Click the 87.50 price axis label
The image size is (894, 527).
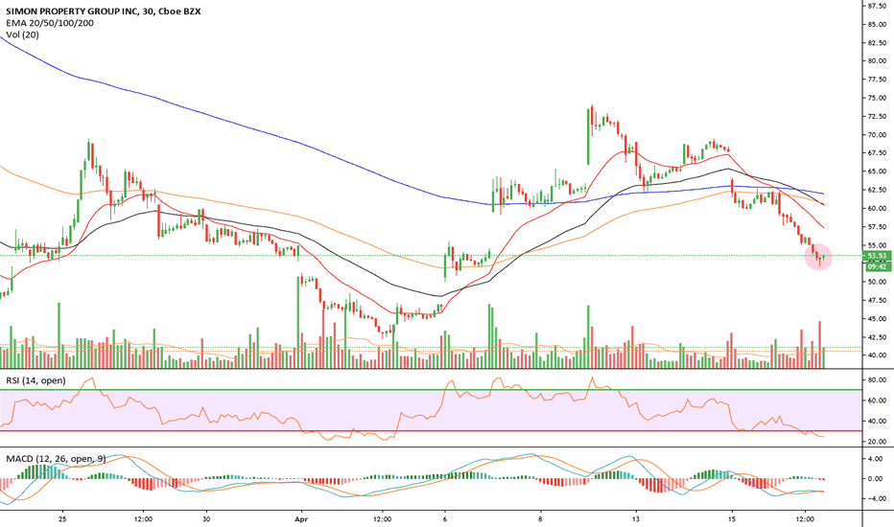coord(877,7)
